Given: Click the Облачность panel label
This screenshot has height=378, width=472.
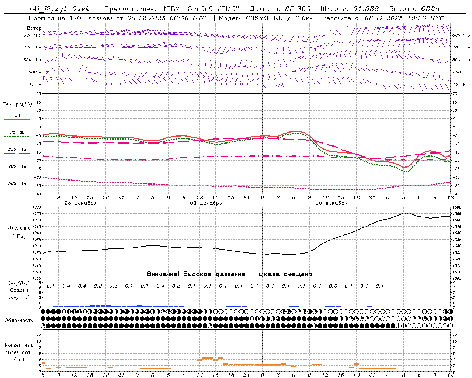Looking at the screenshot, I should pyautogui.click(x=19, y=320).
